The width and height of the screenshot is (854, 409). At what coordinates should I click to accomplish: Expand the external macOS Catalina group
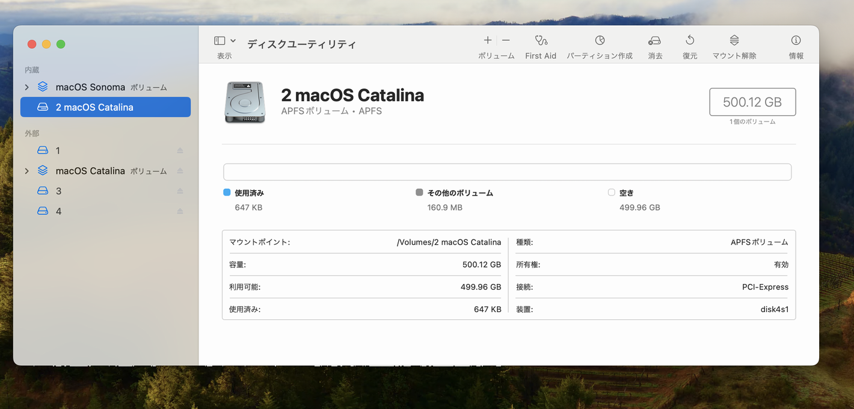click(26, 171)
